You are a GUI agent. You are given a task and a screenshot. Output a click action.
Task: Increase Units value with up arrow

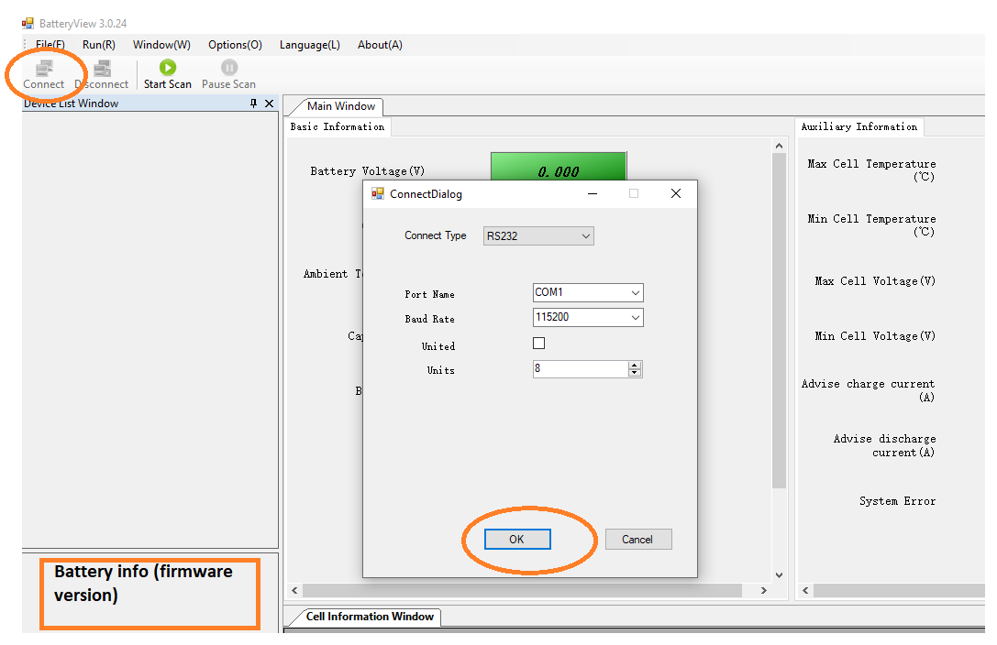pos(635,366)
